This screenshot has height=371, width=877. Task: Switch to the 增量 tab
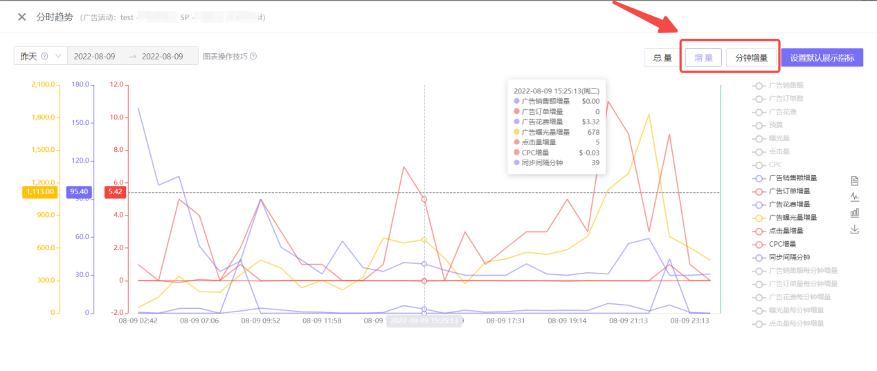tap(704, 58)
